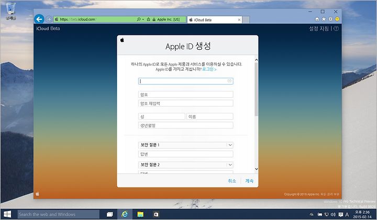377x220 pixels.
Task: Open the browser tools gear icon
Action: [330, 19]
